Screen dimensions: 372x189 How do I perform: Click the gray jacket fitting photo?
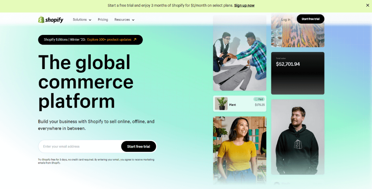tap(240, 53)
